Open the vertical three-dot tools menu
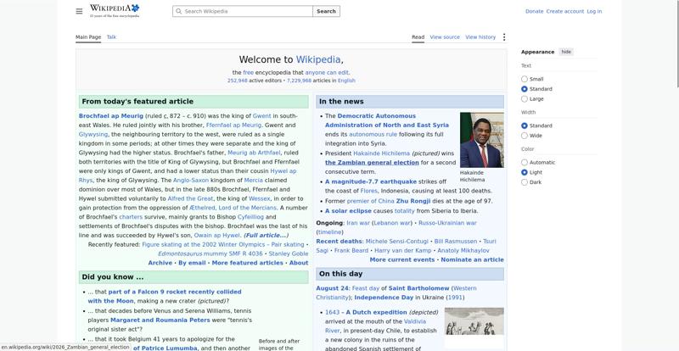This screenshot has width=679, height=351. [503, 37]
